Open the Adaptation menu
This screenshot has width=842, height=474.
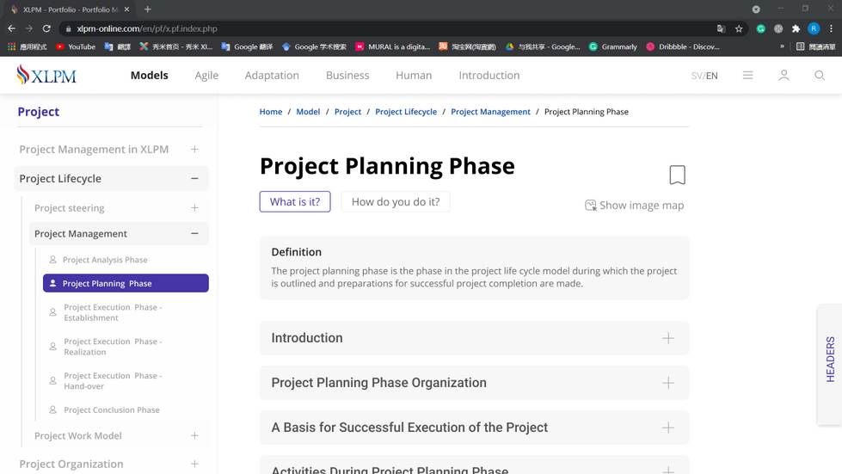pyautogui.click(x=272, y=75)
